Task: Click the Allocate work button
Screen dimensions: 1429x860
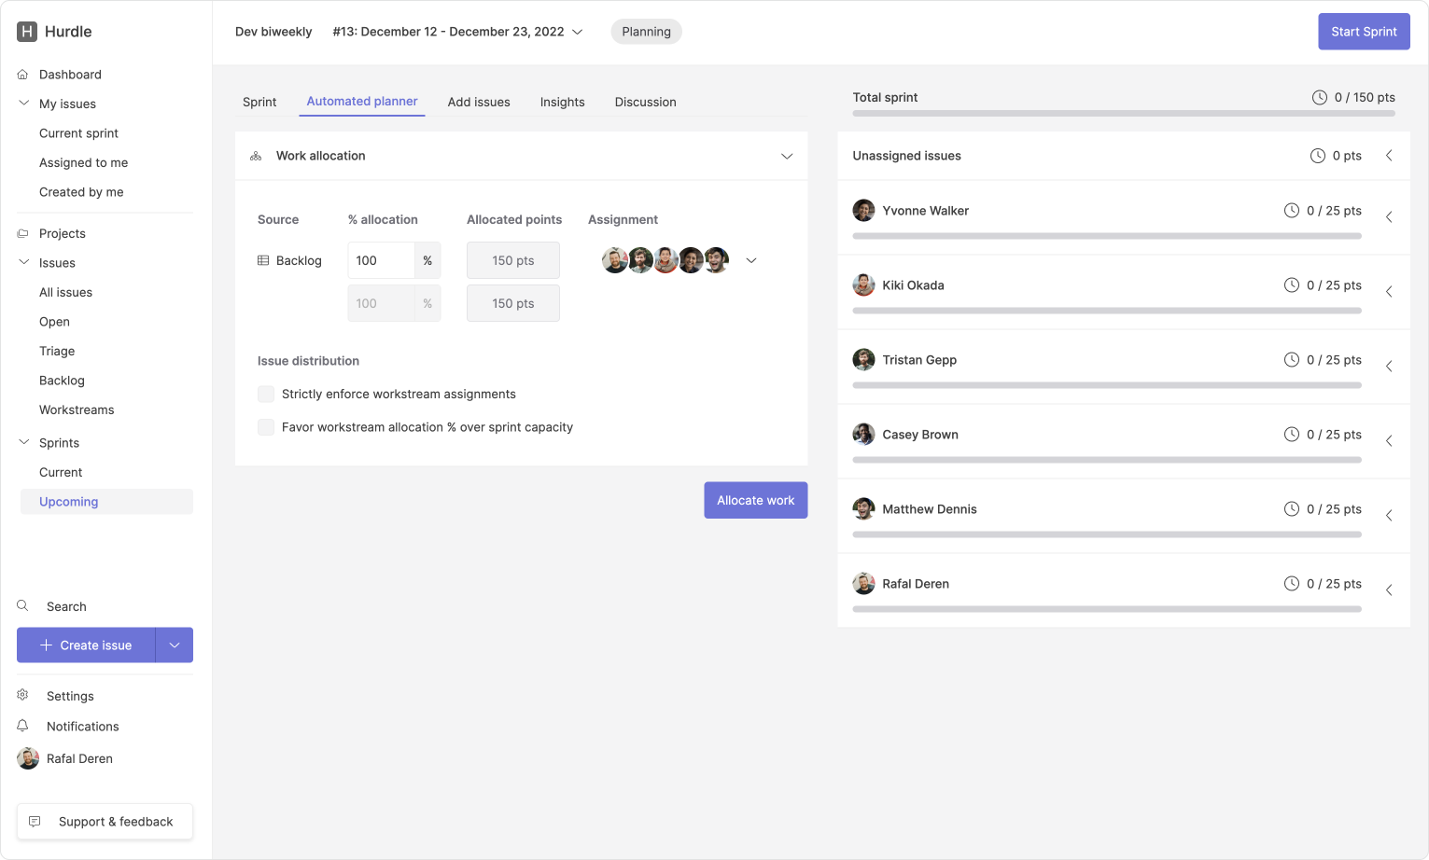Action: [x=755, y=501]
